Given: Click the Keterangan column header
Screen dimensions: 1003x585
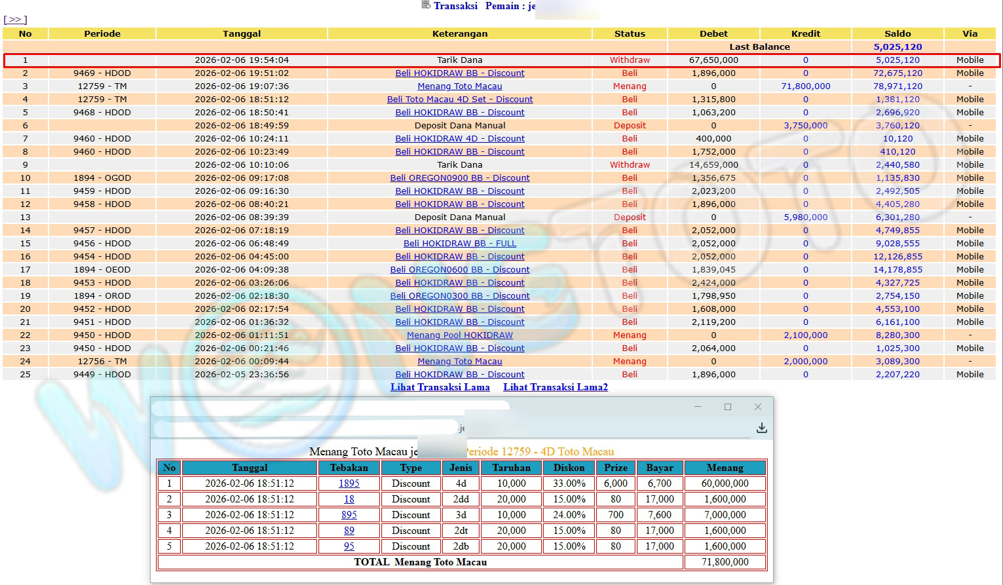Looking at the screenshot, I should [x=459, y=33].
